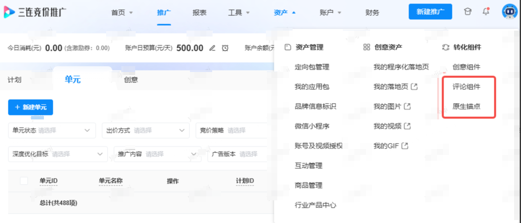
Task: Open the 竞价策略 filter dropdown
Action: pos(232,130)
